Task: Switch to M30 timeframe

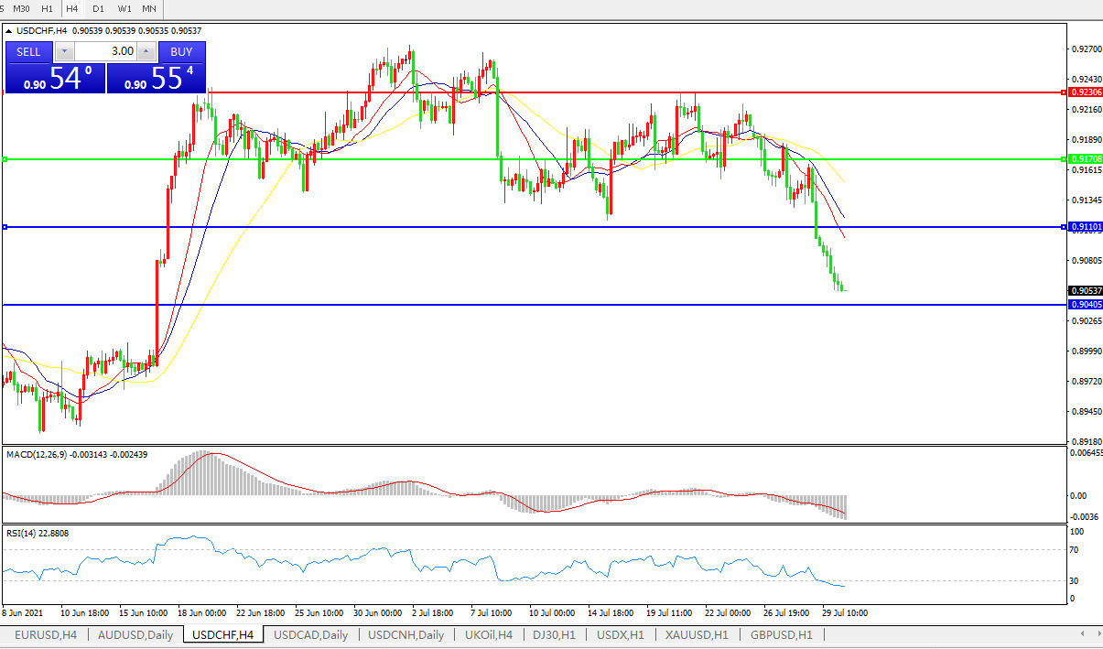Action: 21,8
